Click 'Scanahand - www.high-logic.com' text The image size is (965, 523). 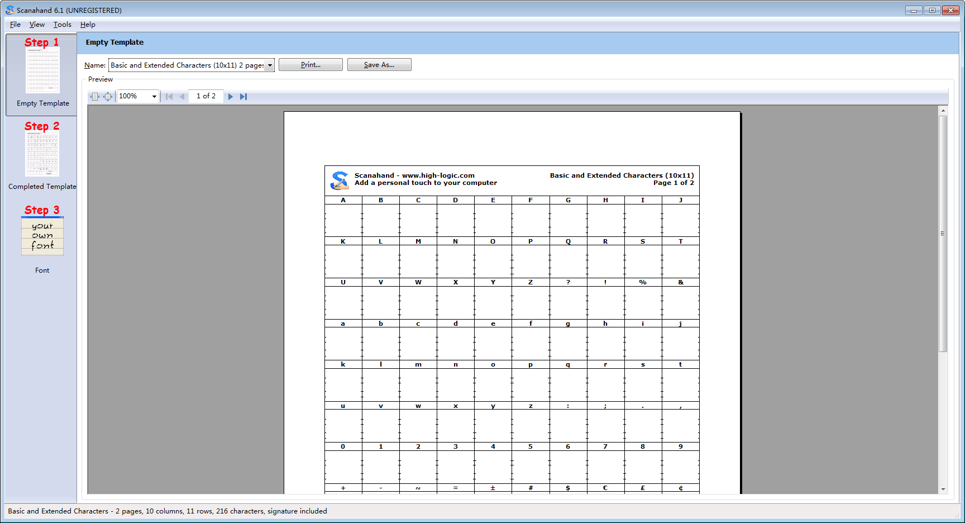pyautogui.click(x=414, y=175)
